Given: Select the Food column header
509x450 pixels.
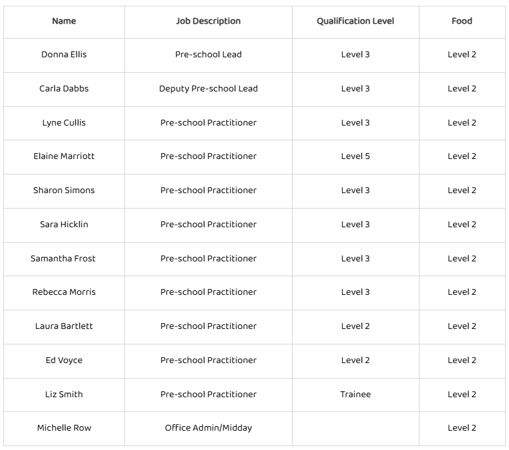Looking at the screenshot, I should [x=461, y=21].
